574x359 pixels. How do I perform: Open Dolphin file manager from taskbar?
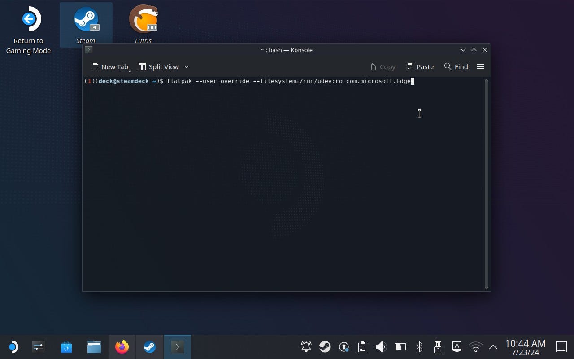[94, 347]
